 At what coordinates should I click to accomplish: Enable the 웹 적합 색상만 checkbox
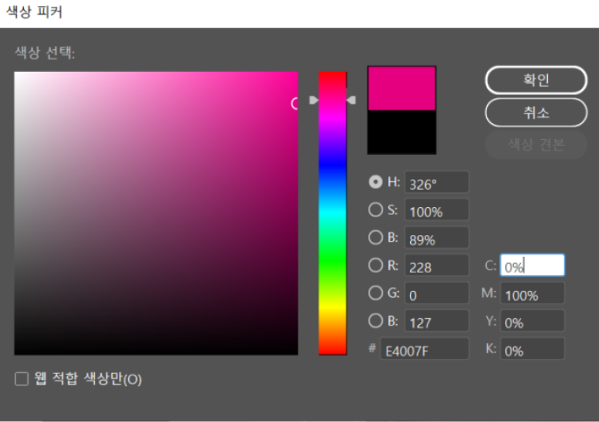[22, 379]
